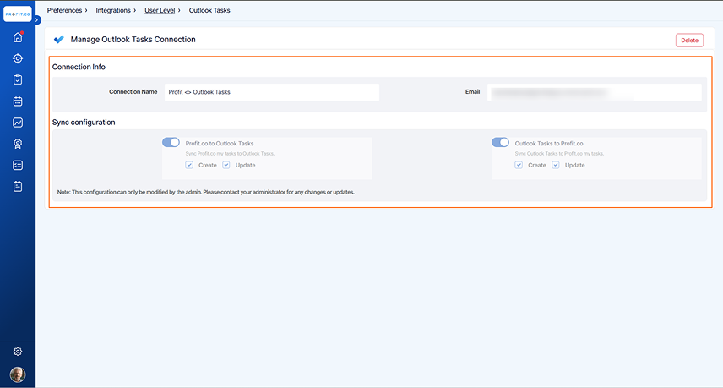
Task: Click the Email input field
Action: tap(595, 92)
